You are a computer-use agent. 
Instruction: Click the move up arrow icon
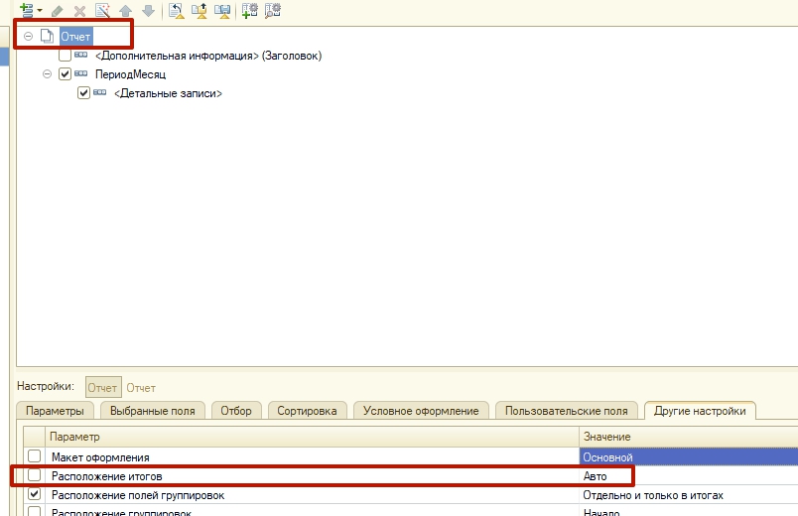click(125, 10)
